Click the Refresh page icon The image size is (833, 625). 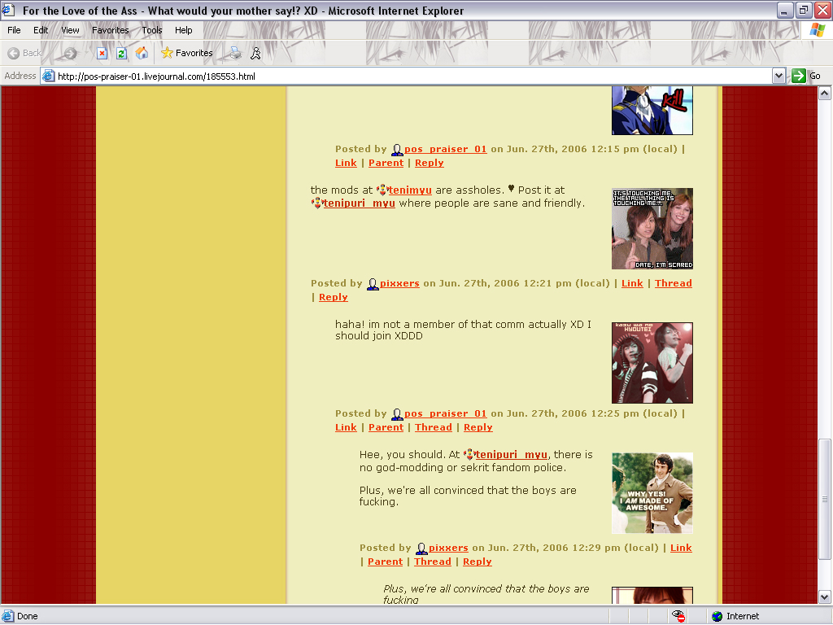[122, 53]
